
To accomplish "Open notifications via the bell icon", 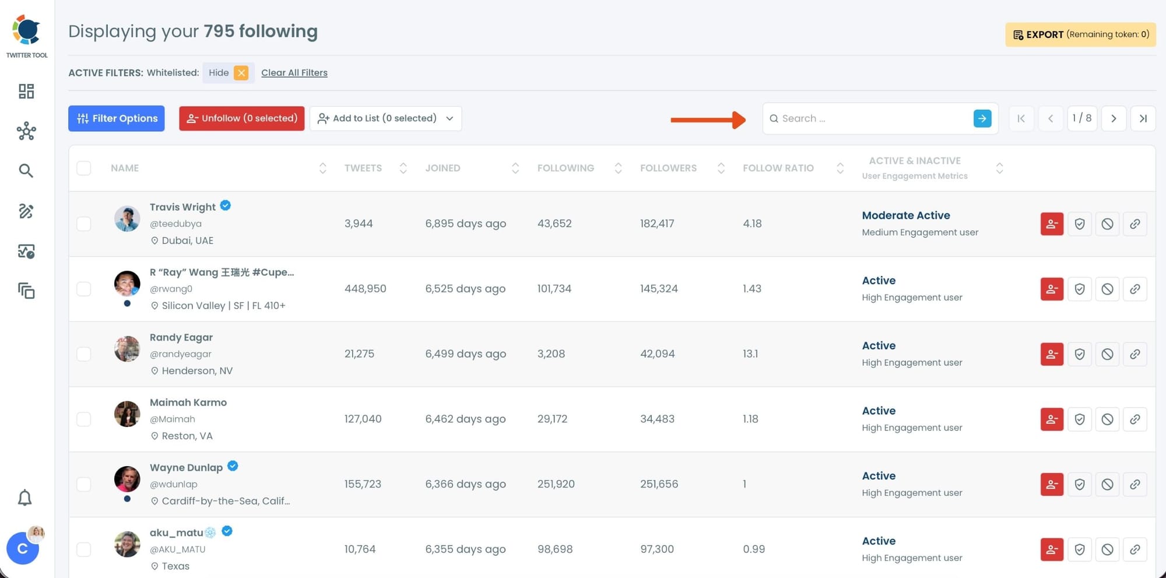I will click(25, 498).
